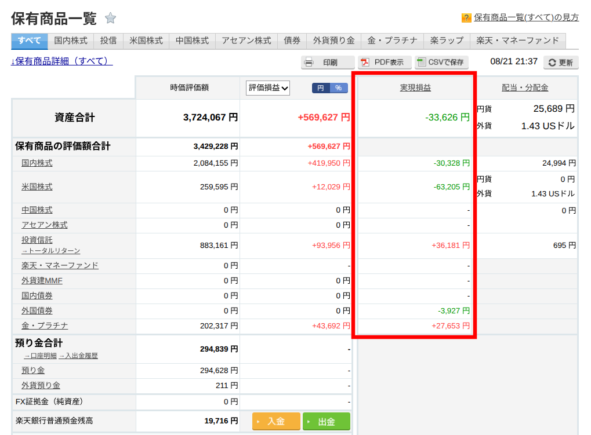Click the 投資信託 realized gain +36,181 円
Screen dimensions: 591x435
point(451,246)
